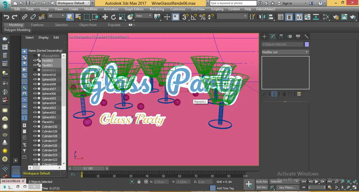Toggle visibility eye of Cylinder030

(x=35, y=127)
